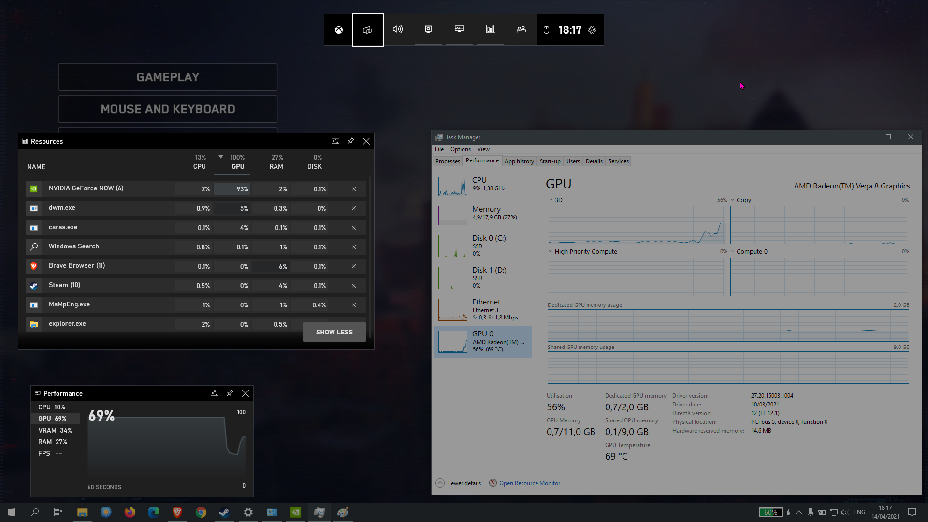Open Performance widget options icon
Screen dimensions: 928x522
click(215, 393)
